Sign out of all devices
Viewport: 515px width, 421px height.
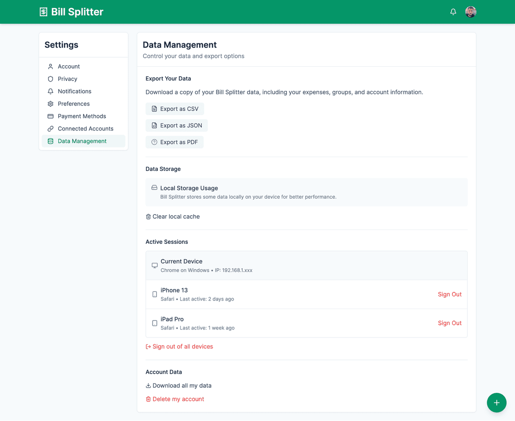pyautogui.click(x=179, y=347)
